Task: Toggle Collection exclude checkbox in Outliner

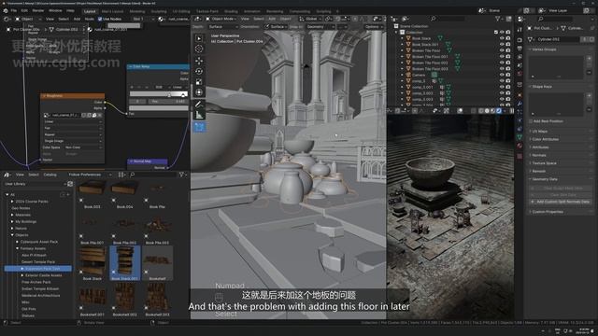Action: click(x=496, y=33)
